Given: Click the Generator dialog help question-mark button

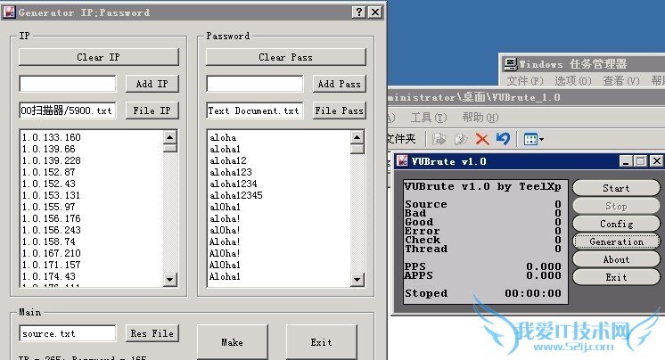Looking at the screenshot, I should coord(358,12).
